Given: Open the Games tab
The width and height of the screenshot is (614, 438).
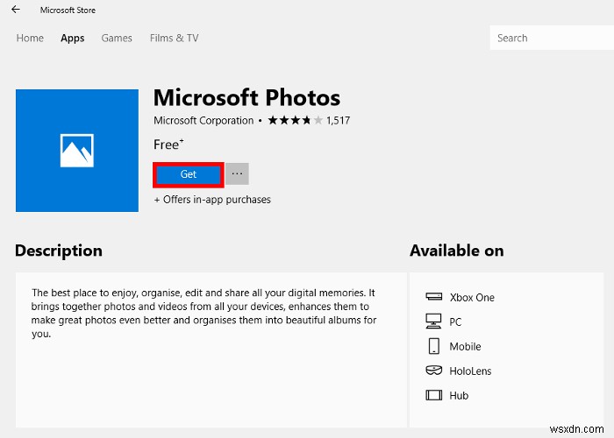Looking at the screenshot, I should (x=117, y=38).
